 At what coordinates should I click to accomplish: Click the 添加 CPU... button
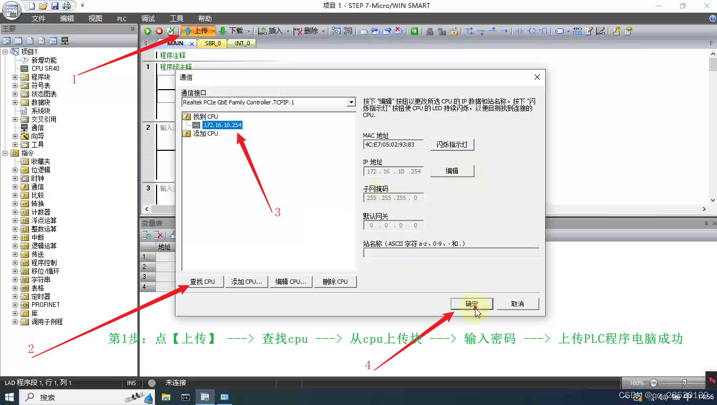pyautogui.click(x=247, y=282)
